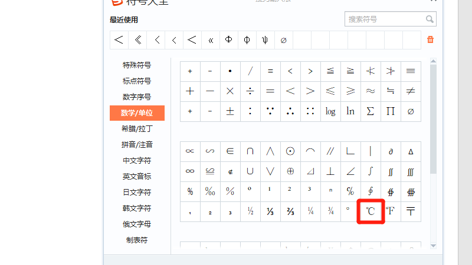Image resolution: width=472 pixels, height=265 pixels.
Task: Insert the Fahrenheit ℉ symbol
Action: 391,211
